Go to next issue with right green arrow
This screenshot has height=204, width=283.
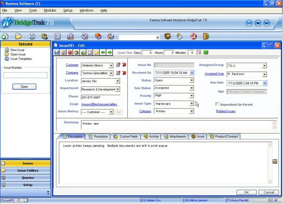(110, 52)
